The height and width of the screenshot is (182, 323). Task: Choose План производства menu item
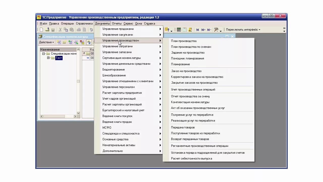(x=208, y=41)
